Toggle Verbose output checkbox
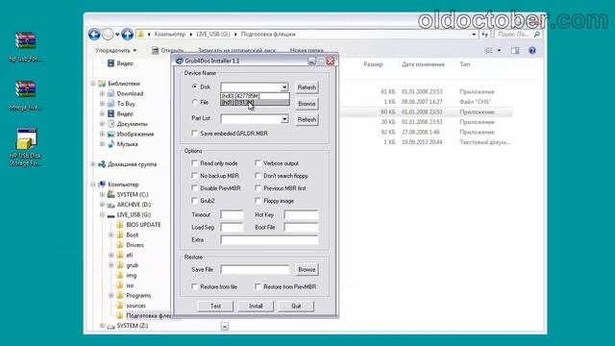The image size is (615, 346). [x=258, y=163]
